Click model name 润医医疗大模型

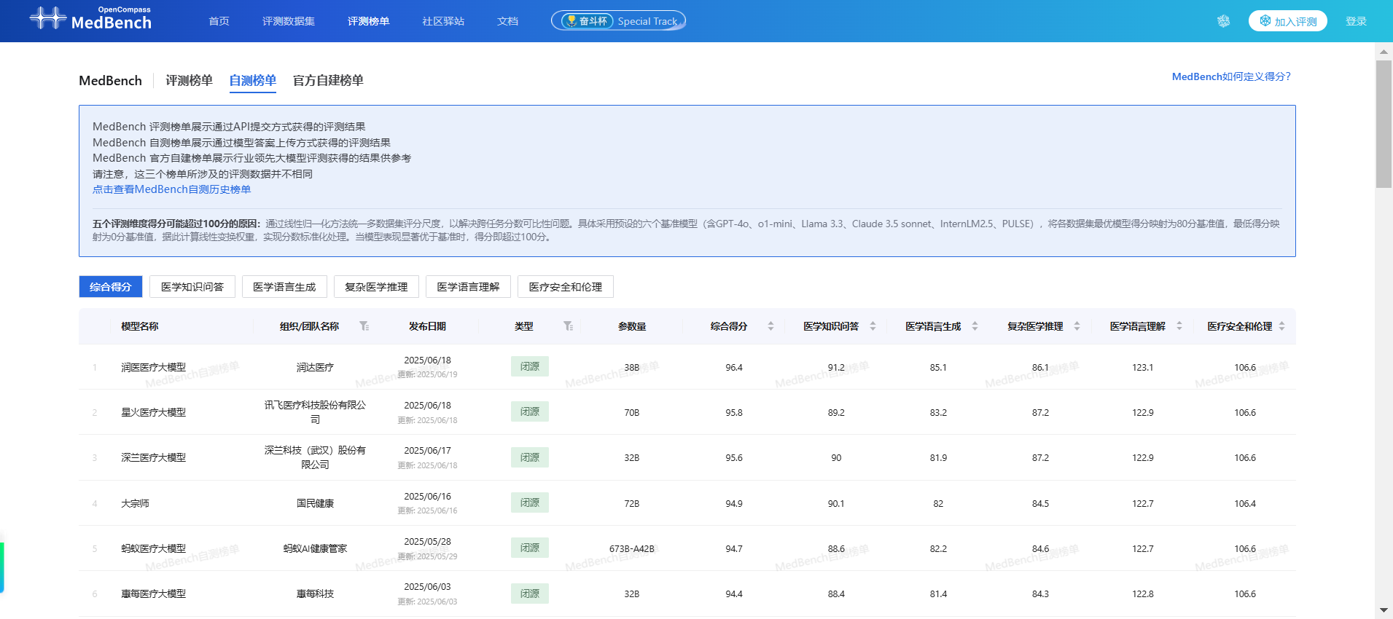(x=153, y=367)
